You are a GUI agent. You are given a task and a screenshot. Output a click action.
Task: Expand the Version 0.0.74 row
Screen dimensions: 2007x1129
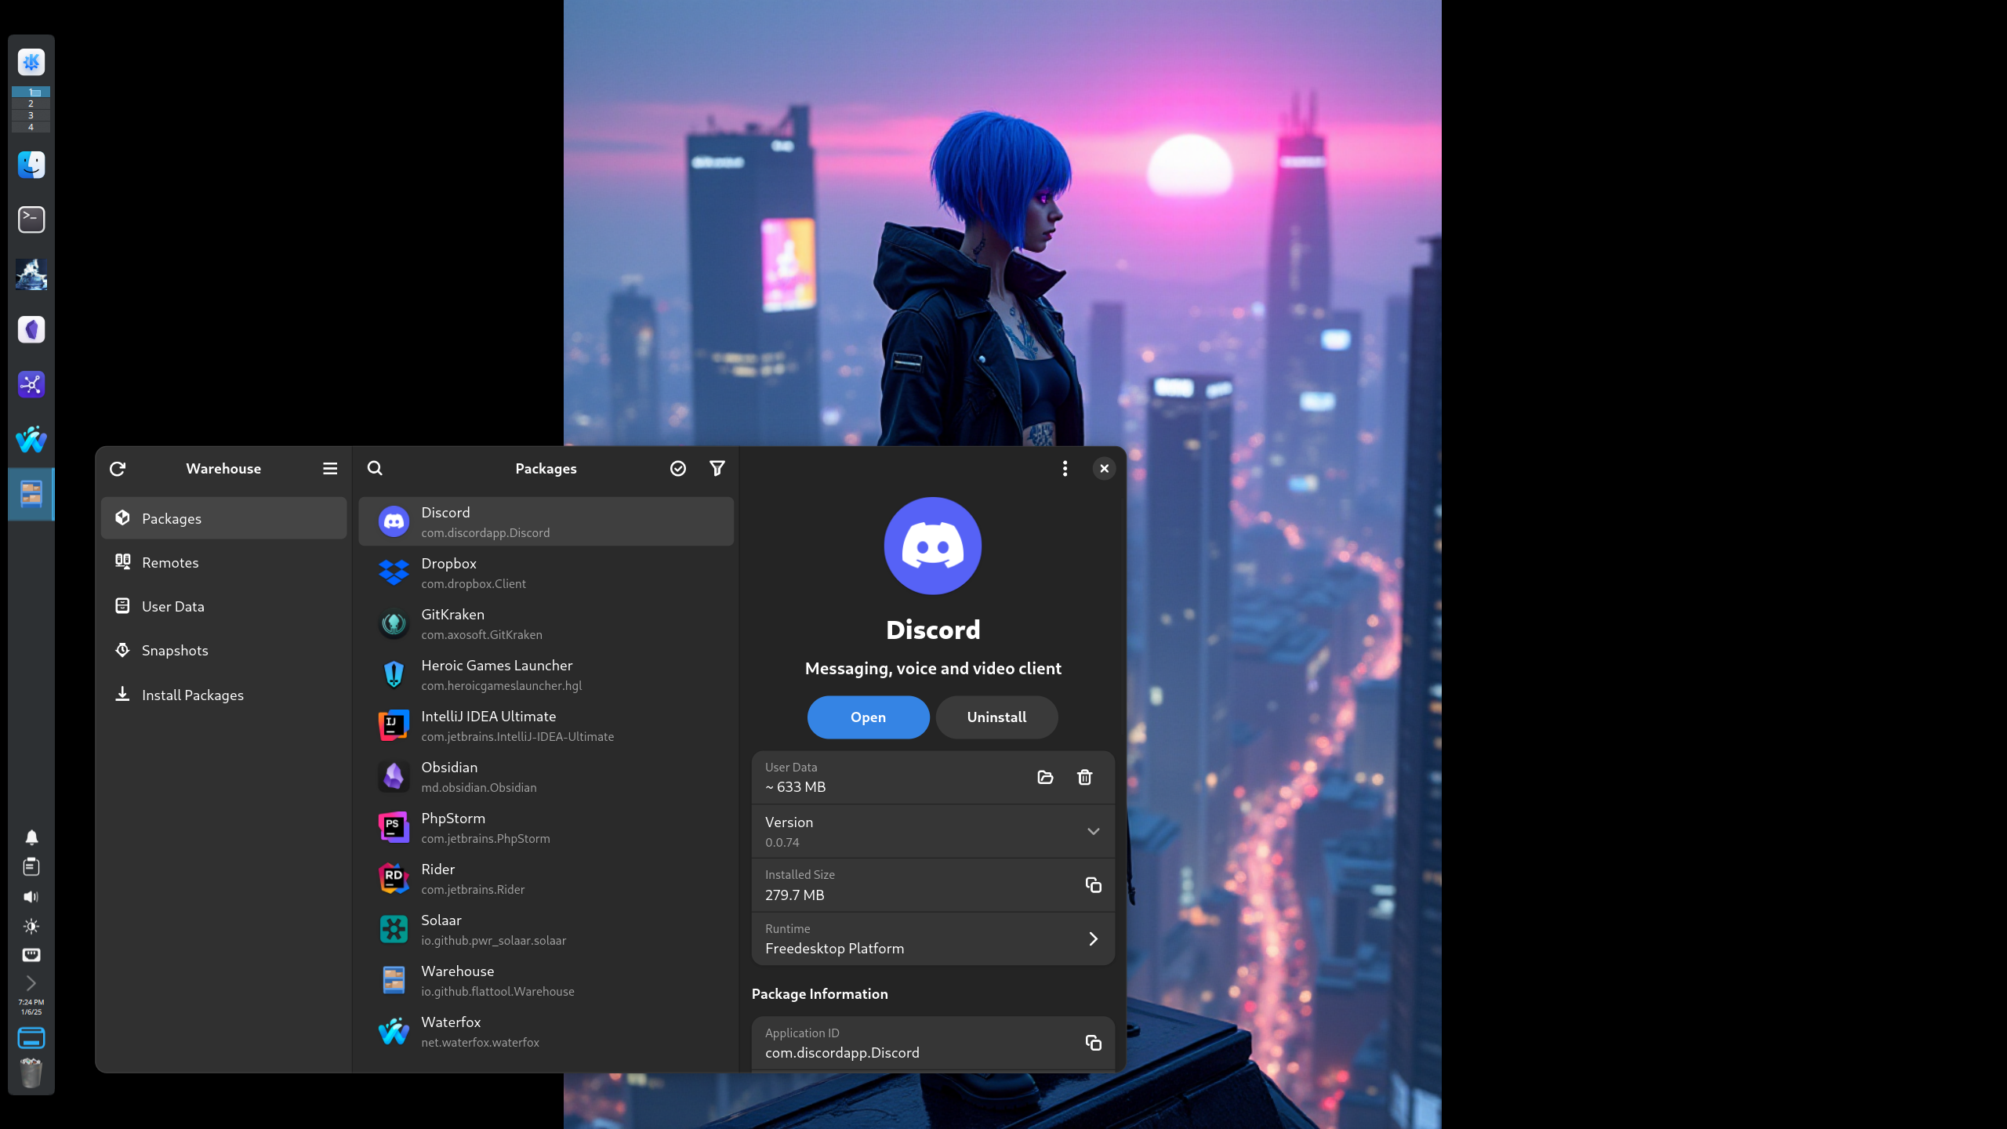(933, 831)
